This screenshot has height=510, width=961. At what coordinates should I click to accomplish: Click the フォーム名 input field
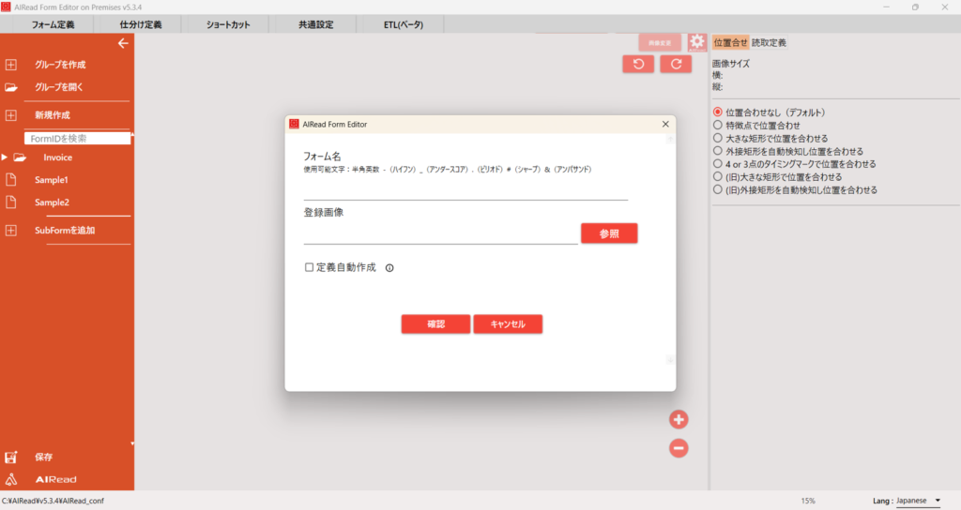(x=465, y=190)
